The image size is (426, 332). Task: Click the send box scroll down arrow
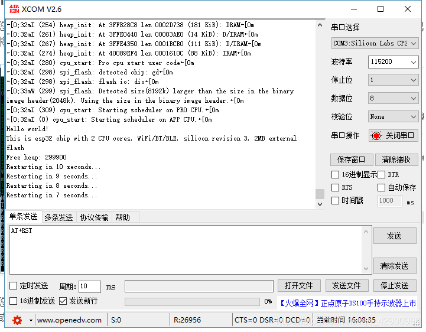366,269
